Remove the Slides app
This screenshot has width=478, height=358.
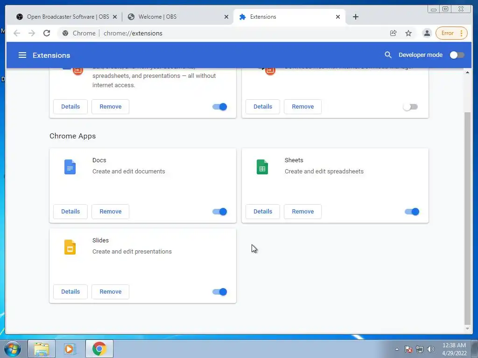[x=110, y=291]
